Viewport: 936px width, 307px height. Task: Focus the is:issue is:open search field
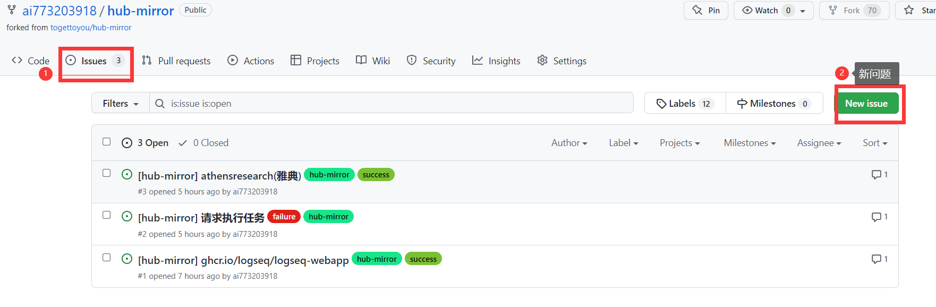pyautogui.click(x=392, y=103)
